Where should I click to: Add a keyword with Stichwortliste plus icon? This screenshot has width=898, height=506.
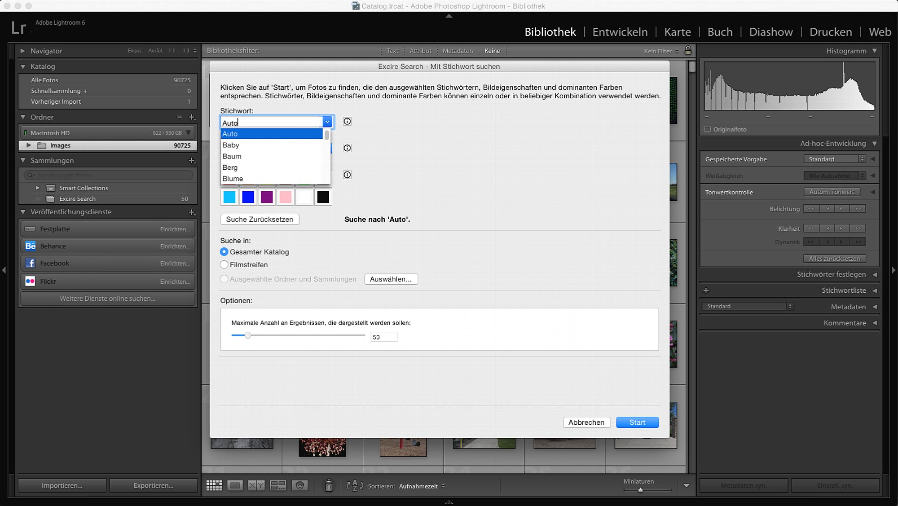pyautogui.click(x=706, y=290)
